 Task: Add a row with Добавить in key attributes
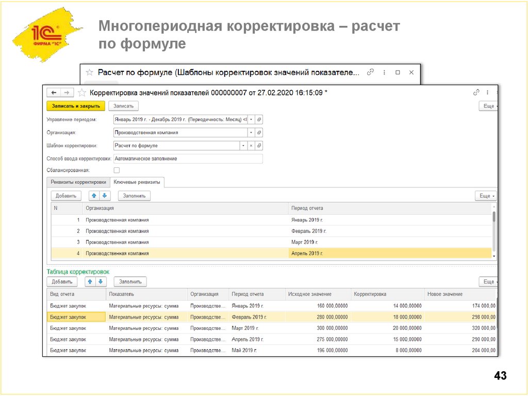click(65, 195)
